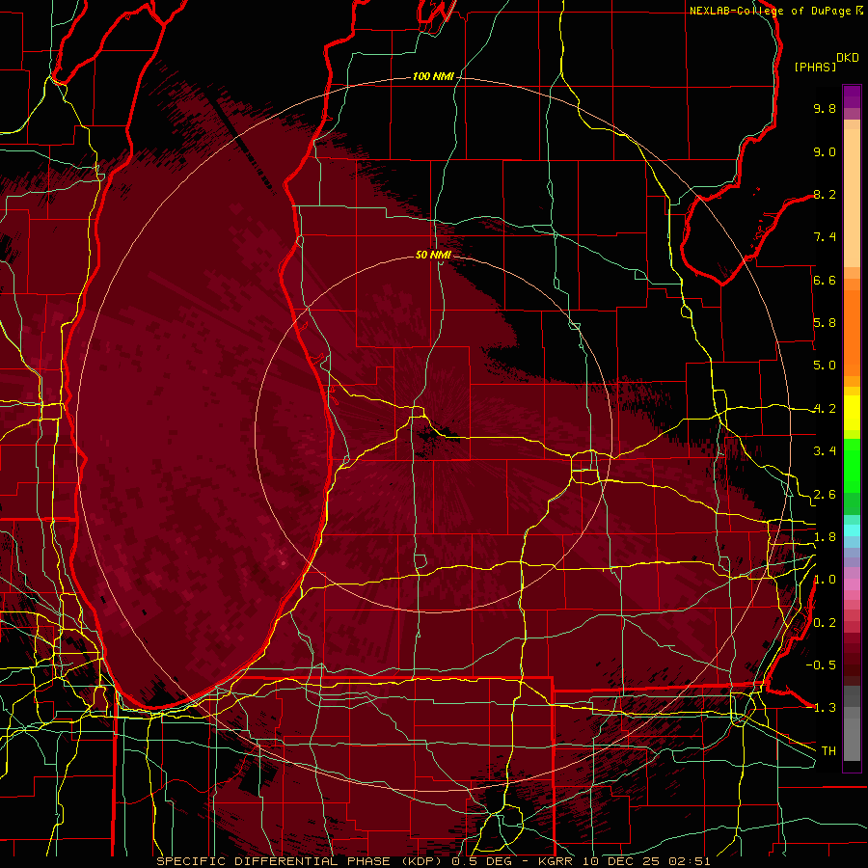Click the TH label on the scale
The image size is (868, 868).
point(828,751)
